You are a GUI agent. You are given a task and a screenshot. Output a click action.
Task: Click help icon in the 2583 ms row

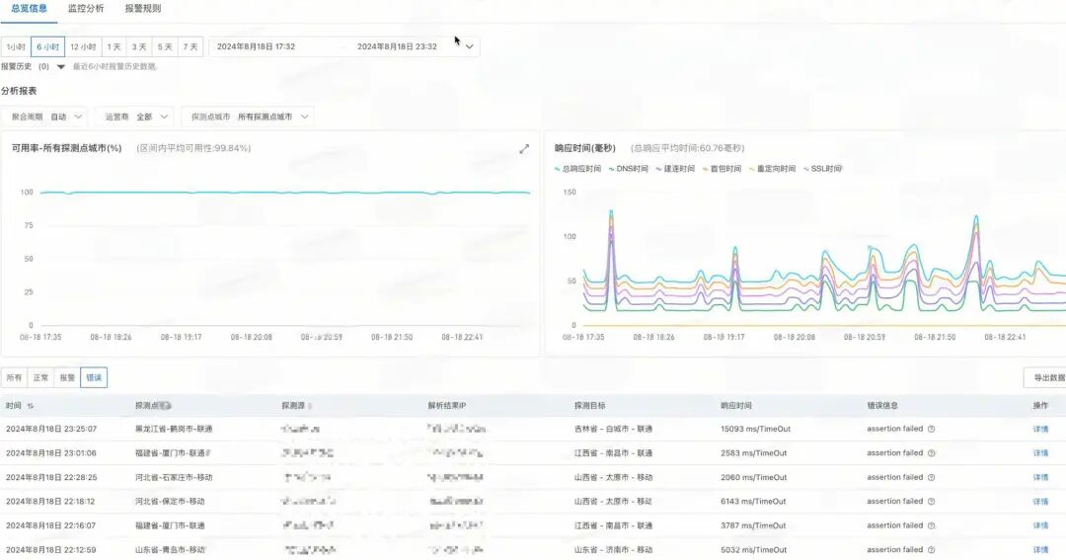tap(932, 453)
